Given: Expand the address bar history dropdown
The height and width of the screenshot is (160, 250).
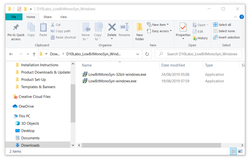Looking at the screenshot, I should click(x=137, y=54).
